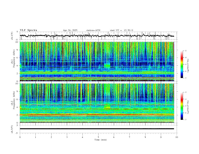Click the "-3" label on the ch.1 color bar
The height and width of the screenshot is (154, 199).
point(185,51)
